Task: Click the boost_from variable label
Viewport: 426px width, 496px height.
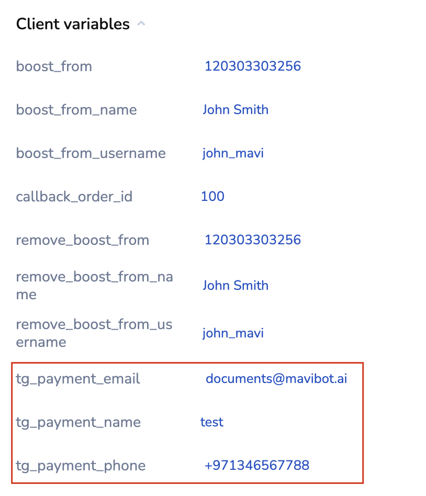Action: [x=54, y=66]
